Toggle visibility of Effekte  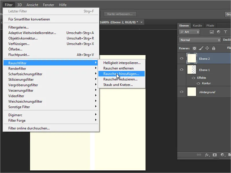pyautogui.click(x=193, y=78)
